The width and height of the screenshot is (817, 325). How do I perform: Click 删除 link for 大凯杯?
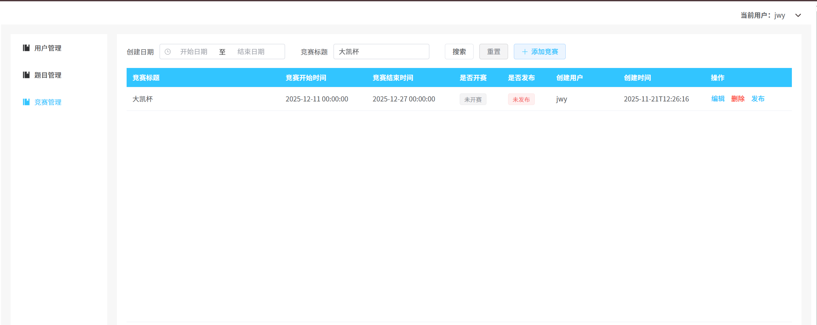pos(738,99)
